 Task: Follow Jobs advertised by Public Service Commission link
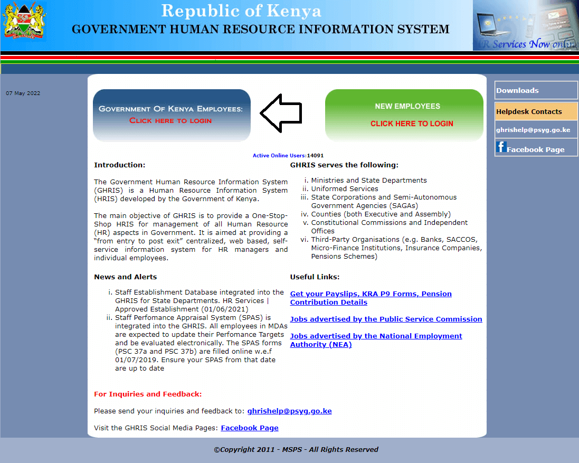[x=386, y=319]
